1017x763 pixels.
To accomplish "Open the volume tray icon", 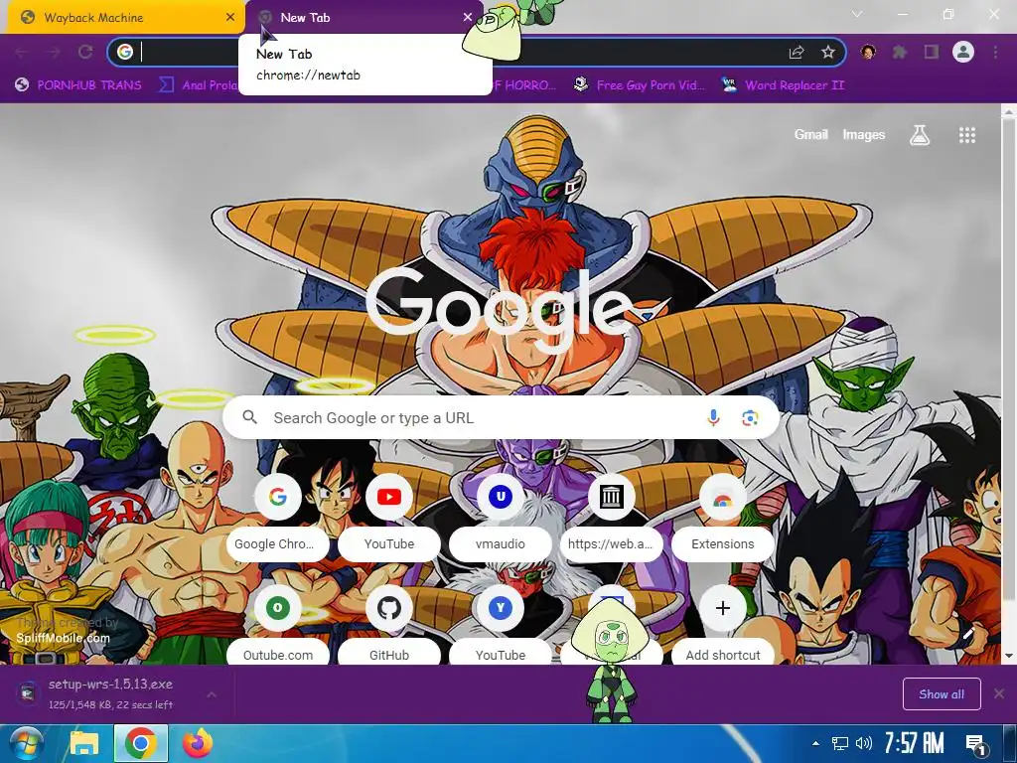I will click(x=863, y=743).
